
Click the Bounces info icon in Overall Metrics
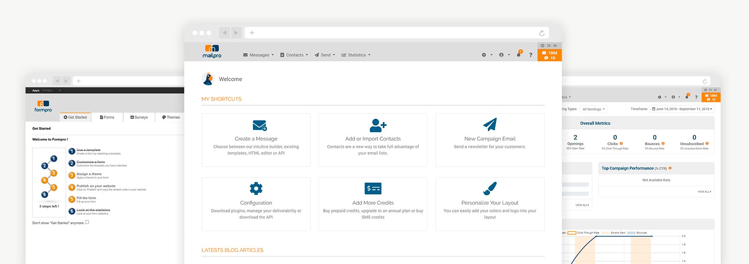tap(663, 143)
